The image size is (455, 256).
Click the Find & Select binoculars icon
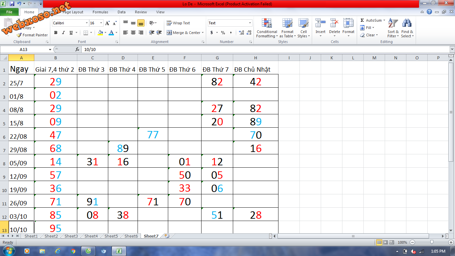407,28
